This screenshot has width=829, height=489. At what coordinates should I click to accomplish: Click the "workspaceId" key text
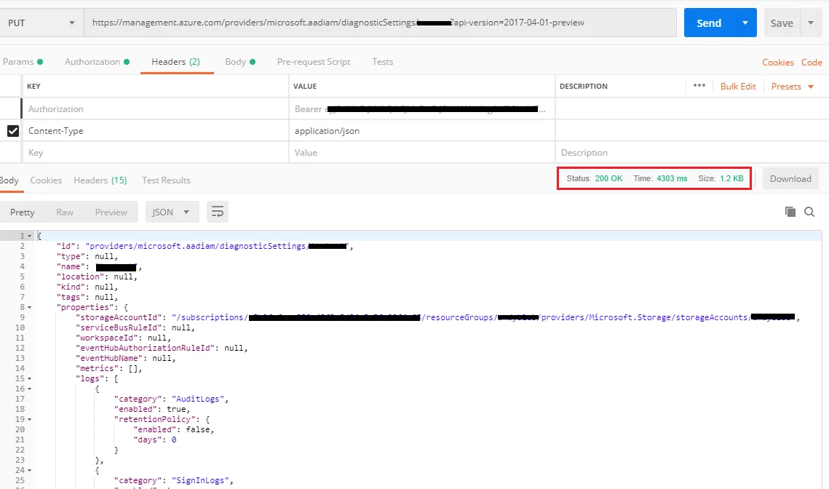tap(107, 338)
